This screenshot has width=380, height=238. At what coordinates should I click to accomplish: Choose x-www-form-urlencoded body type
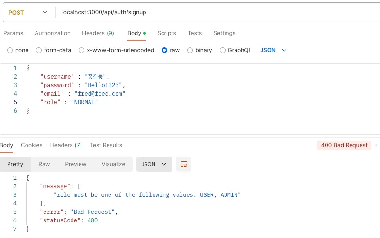pyautogui.click(x=81, y=50)
